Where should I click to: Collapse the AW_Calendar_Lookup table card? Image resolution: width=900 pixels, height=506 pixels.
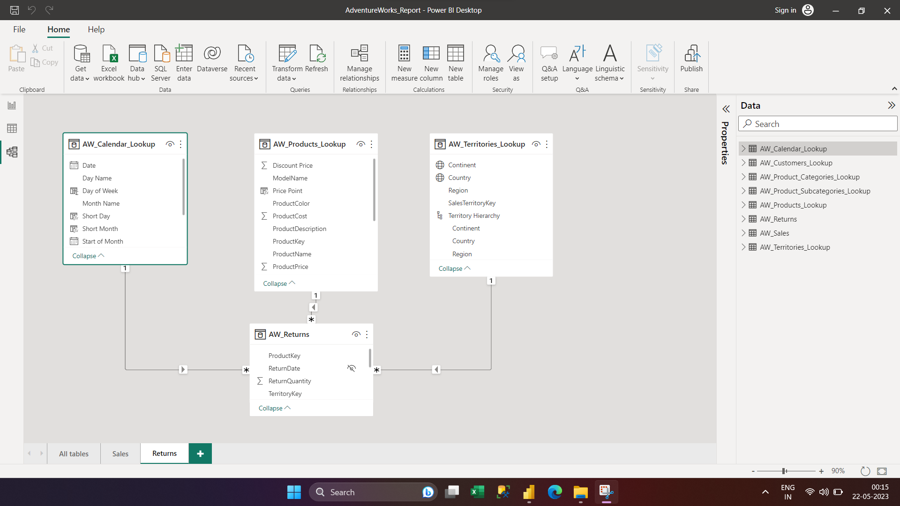point(88,256)
